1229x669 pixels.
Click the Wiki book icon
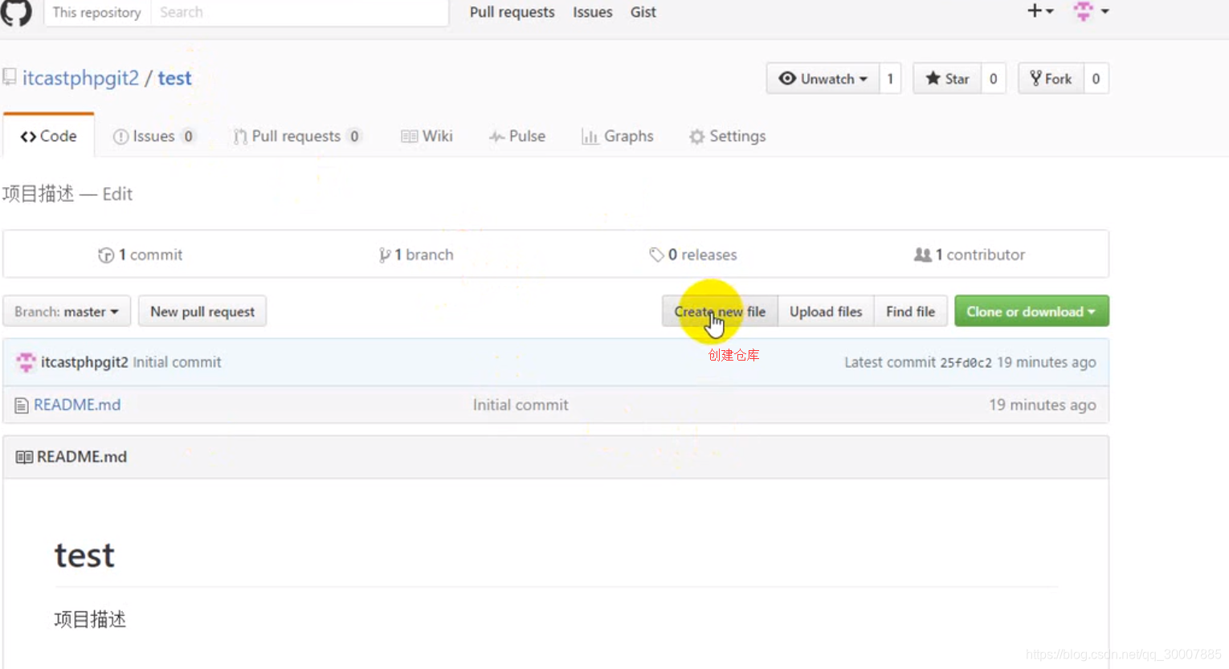[409, 137]
